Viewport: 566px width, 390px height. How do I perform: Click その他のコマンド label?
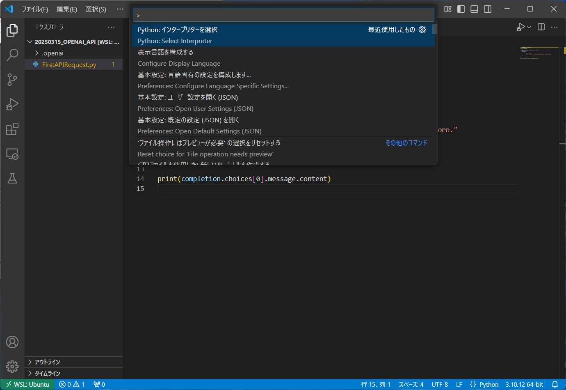pos(406,143)
